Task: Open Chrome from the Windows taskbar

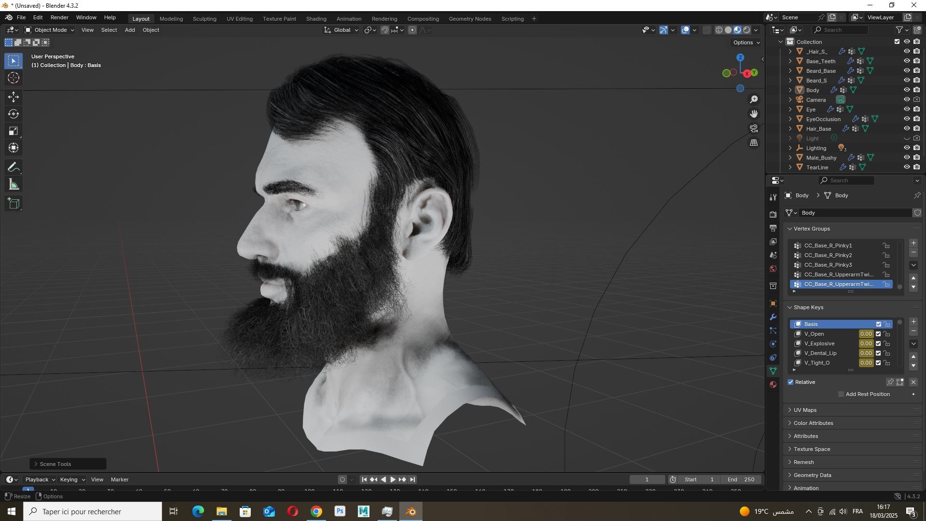Action: coord(316,511)
